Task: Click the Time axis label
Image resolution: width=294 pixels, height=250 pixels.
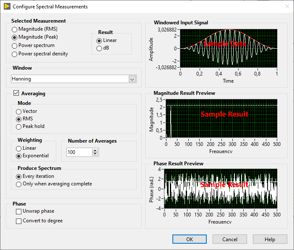Action: (x=228, y=81)
